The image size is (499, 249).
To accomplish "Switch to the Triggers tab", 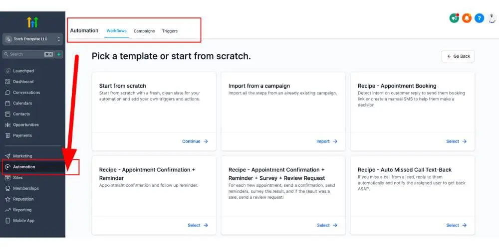I will pos(170,31).
